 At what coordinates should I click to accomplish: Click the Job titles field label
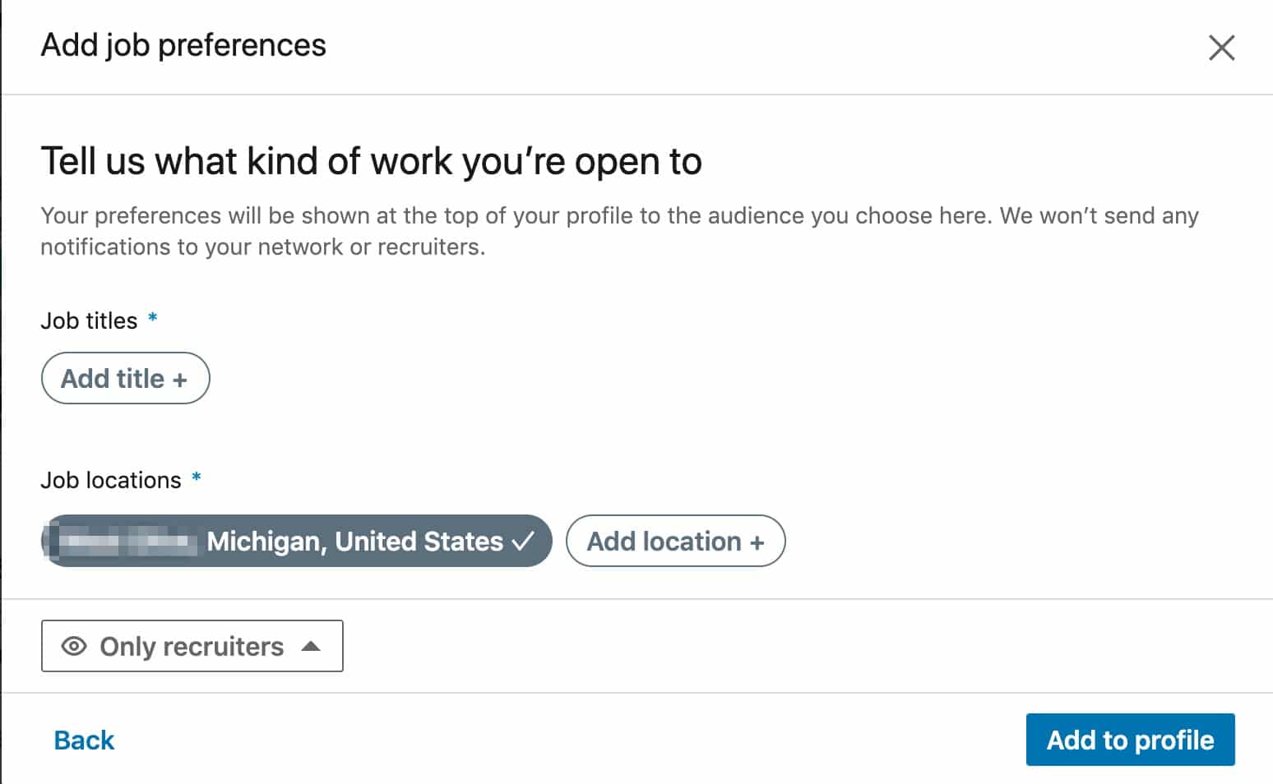[89, 321]
